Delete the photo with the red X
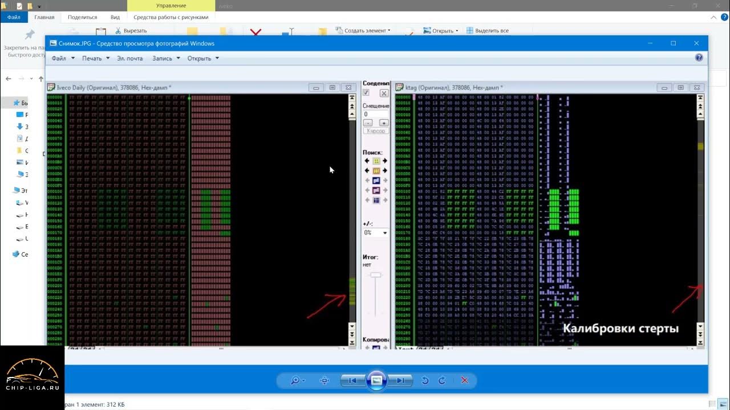 (x=464, y=380)
